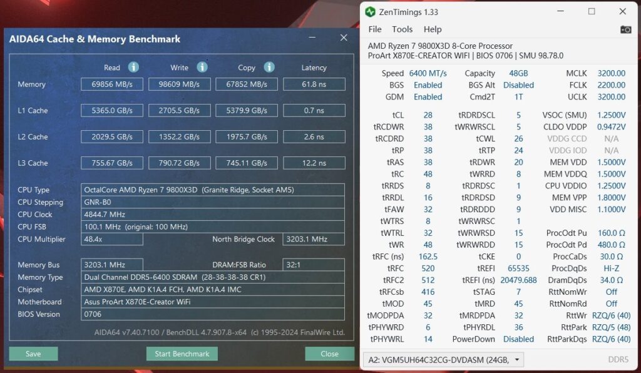Click the tRFCsb value 416

click(x=428, y=292)
